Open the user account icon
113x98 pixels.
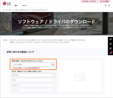[106, 6]
